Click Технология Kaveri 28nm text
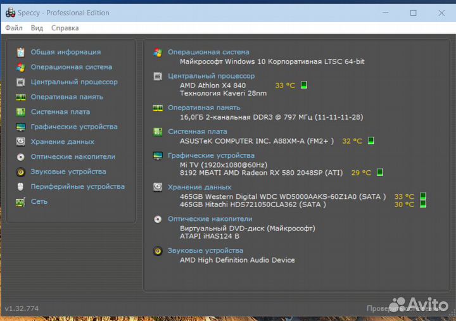Screen dimensions: 456x321 [x=223, y=93]
